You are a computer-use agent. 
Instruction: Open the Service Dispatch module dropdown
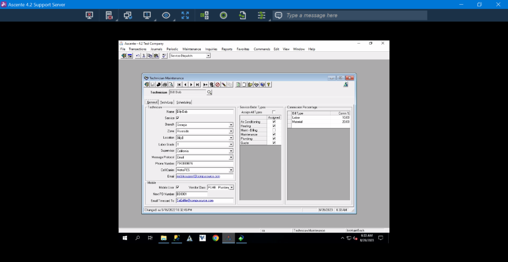pos(208,55)
